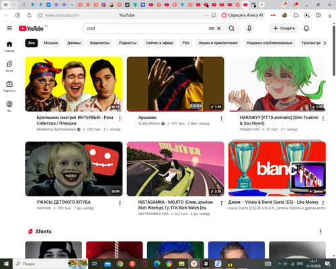Open the options menu for УЖАСЫ ДЕТСКОГО ЮТУБА
Image resolution: width=336 pixels, height=269 pixels.
120,203
